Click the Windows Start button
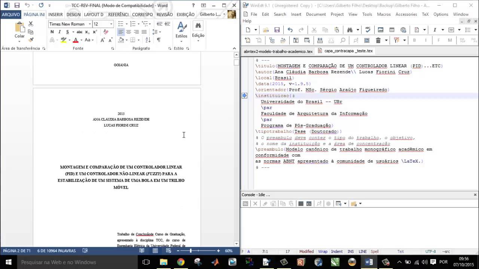 pyautogui.click(x=8, y=262)
